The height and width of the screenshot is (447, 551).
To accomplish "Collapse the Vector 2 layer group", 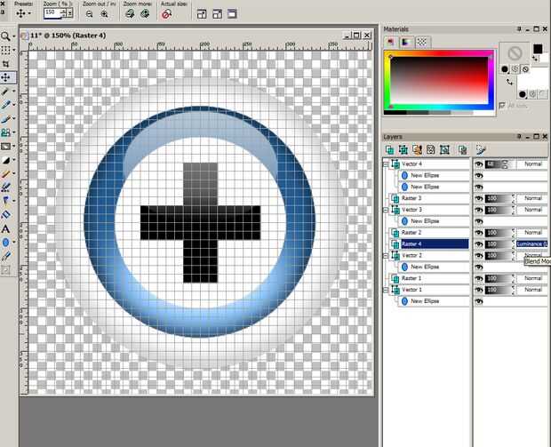I will (x=386, y=255).
